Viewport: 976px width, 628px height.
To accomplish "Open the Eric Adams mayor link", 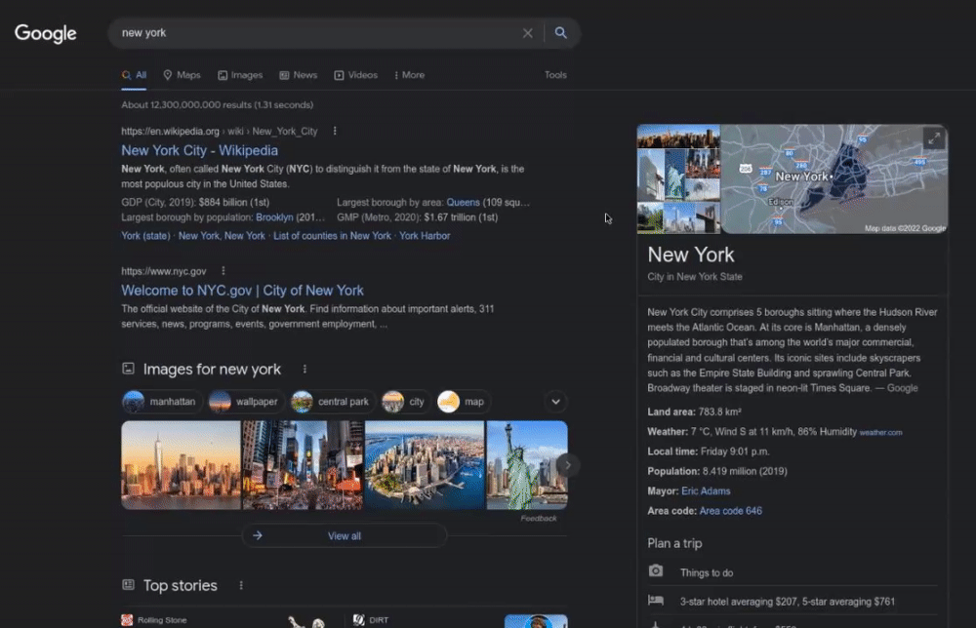I will pyautogui.click(x=706, y=491).
